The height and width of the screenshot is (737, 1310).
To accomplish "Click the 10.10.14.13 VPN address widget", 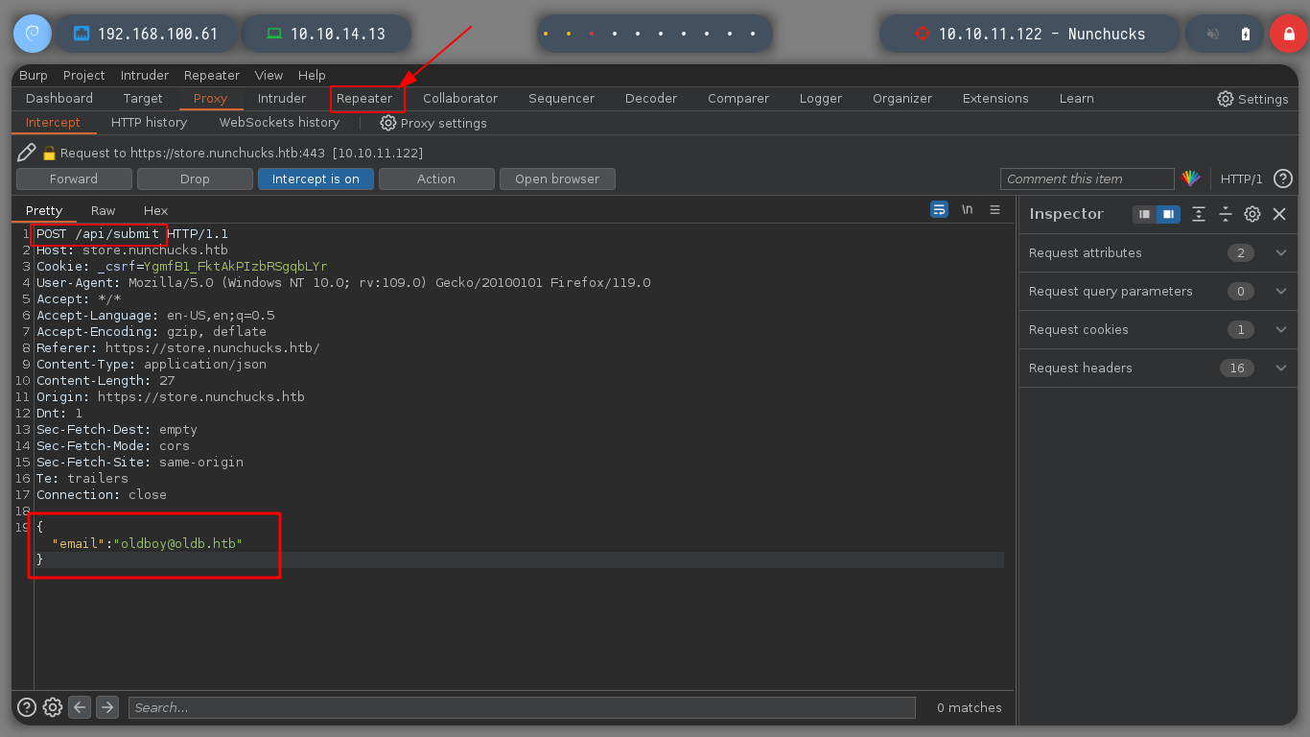I will tap(326, 34).
